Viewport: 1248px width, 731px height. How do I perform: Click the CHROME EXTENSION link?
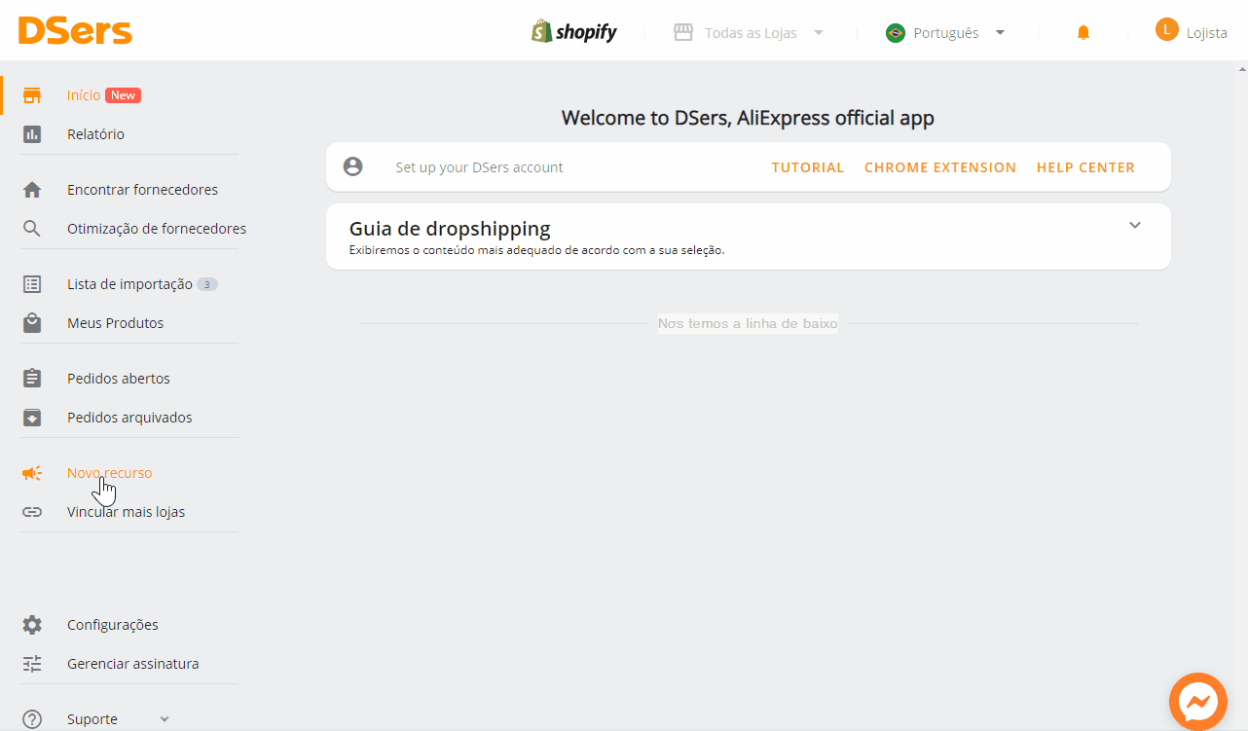tap(940, 167)
